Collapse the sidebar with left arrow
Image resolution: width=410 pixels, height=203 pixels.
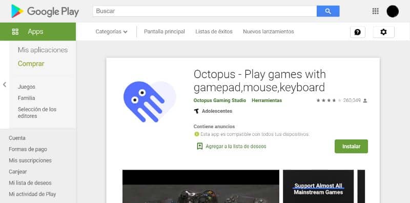click(x=5, y=85)
